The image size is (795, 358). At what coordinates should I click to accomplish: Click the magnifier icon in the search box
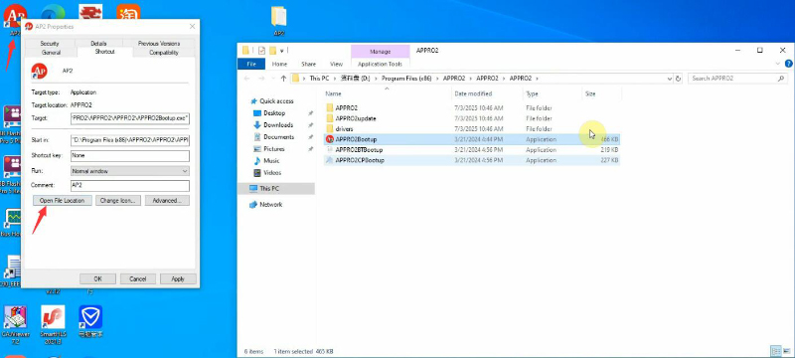[x=781, y=79]
